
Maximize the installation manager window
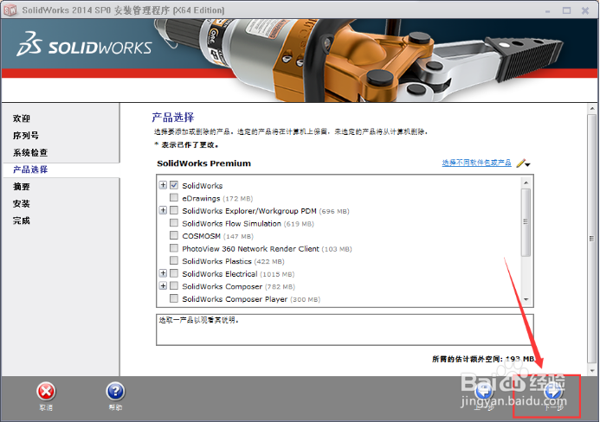(567, 10)
